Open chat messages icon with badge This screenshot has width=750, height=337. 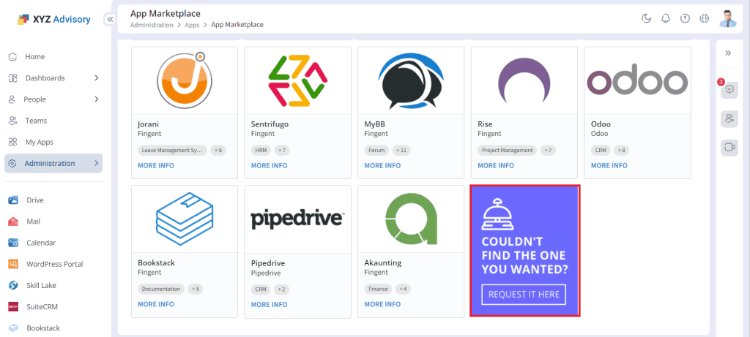(729, 90)
